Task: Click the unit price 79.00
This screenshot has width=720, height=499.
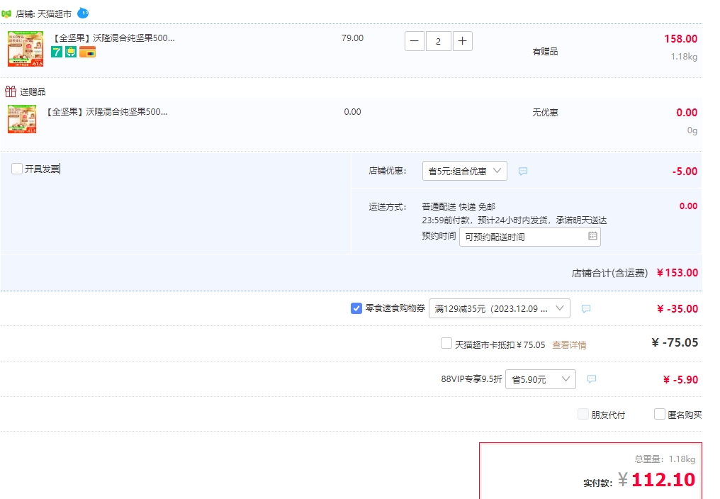Action: coord(352,38)
